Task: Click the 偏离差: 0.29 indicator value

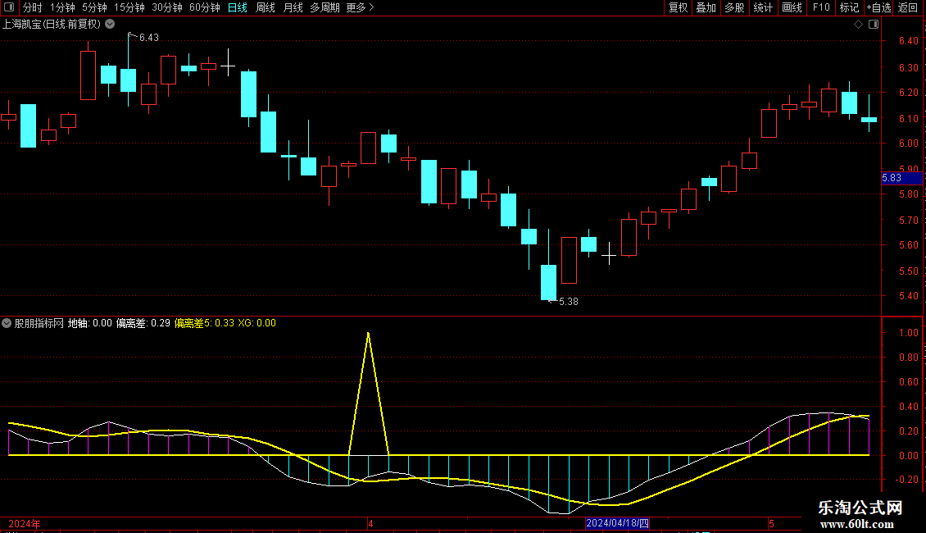Action: 143,323
